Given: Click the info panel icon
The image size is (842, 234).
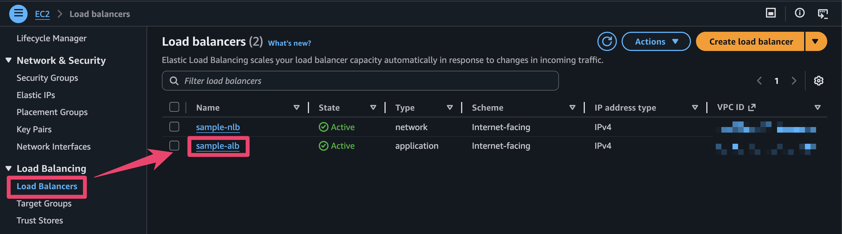Looking at the screenshot, I should (x=799, y=13).
